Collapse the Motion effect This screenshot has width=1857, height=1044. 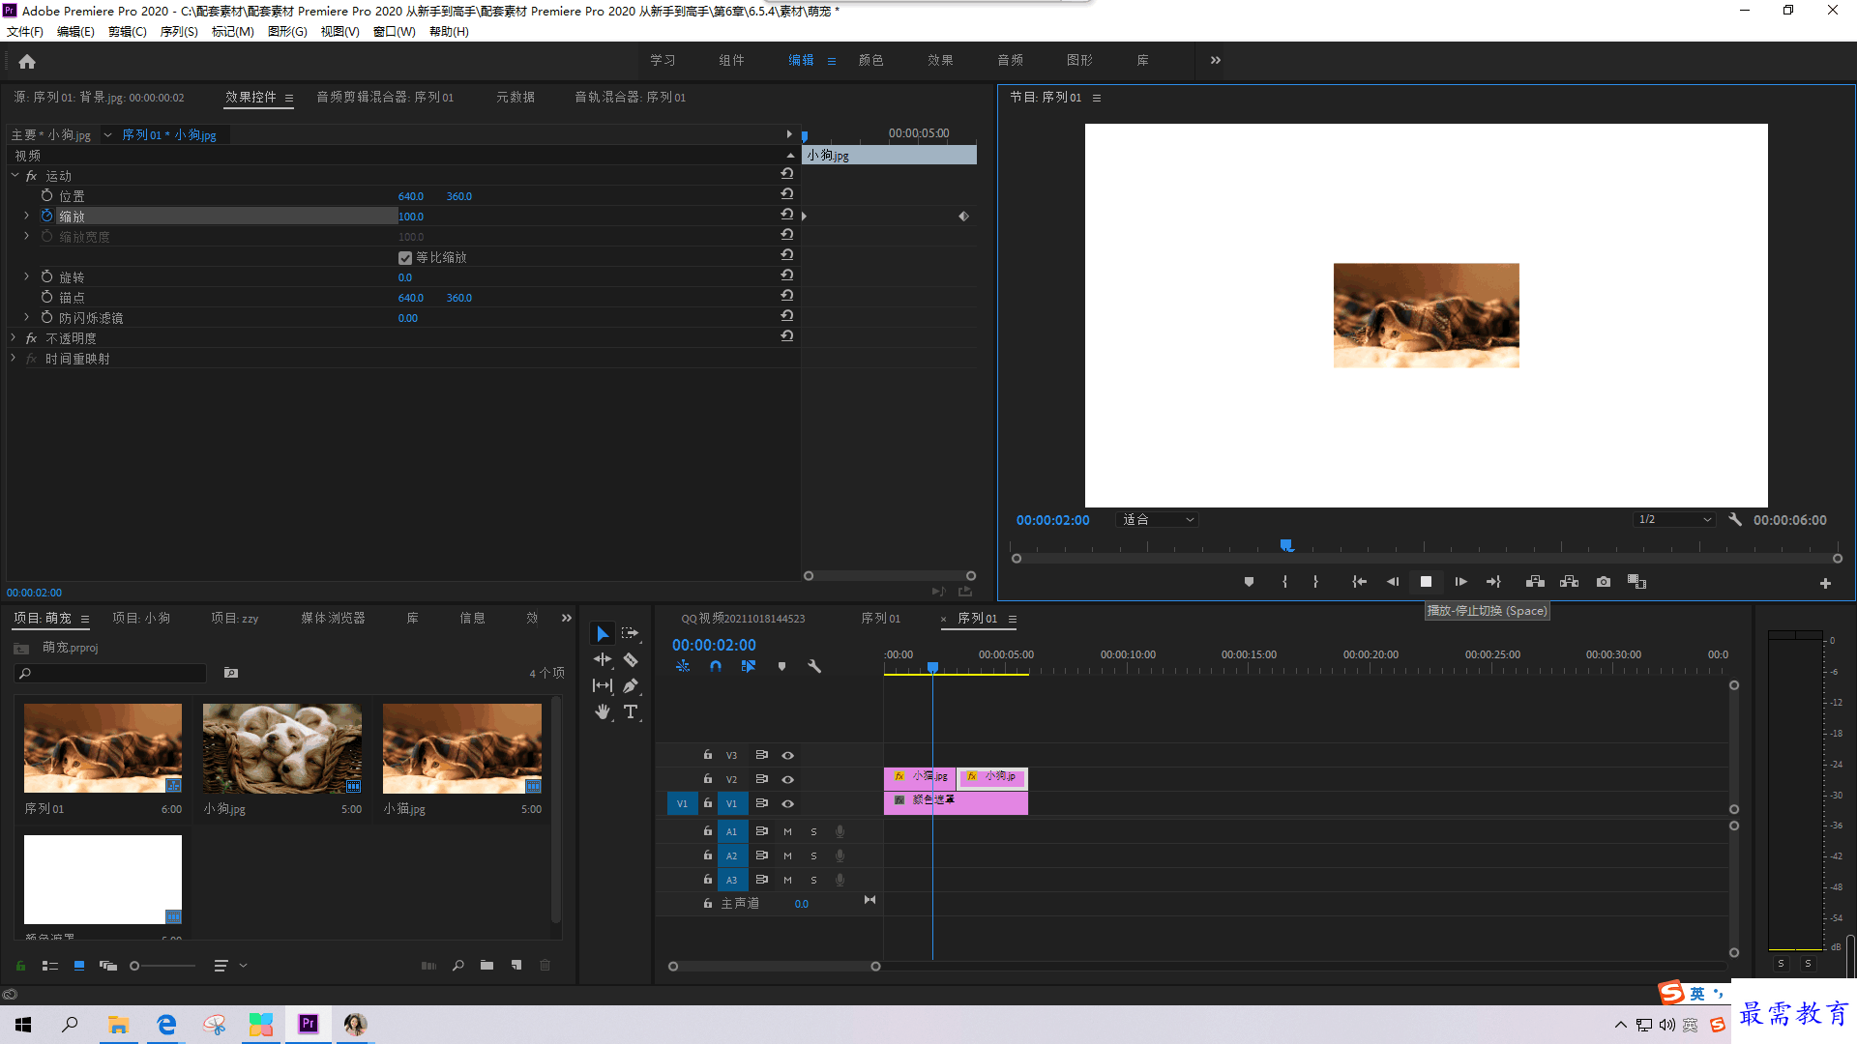pos(15,175)
